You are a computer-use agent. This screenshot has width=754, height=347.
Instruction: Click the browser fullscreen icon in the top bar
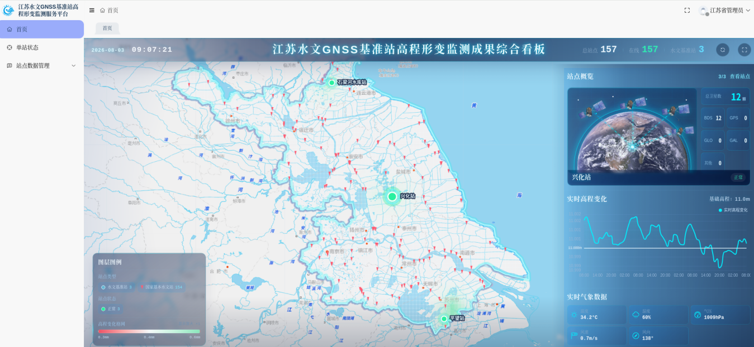tap(687, 10)
